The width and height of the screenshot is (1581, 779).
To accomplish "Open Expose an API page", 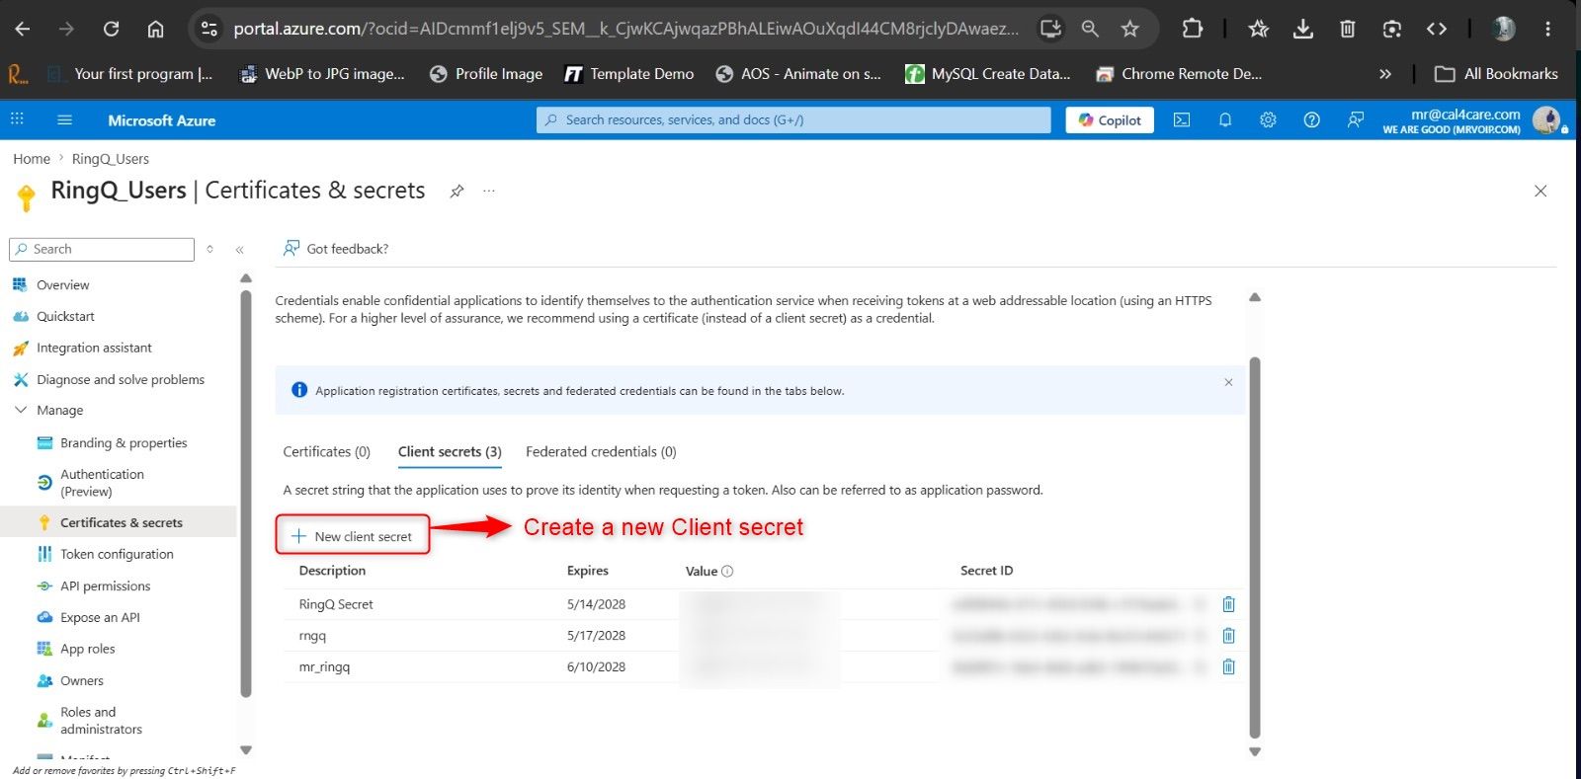I will 100,618.
